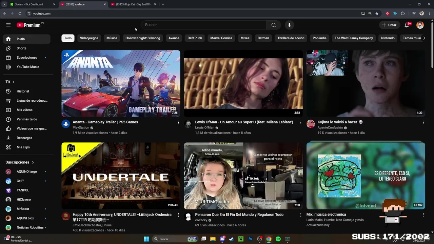Open Vídeos que me gustan
Viewport: 434px width, 244px height.
(x=27, y=128)
